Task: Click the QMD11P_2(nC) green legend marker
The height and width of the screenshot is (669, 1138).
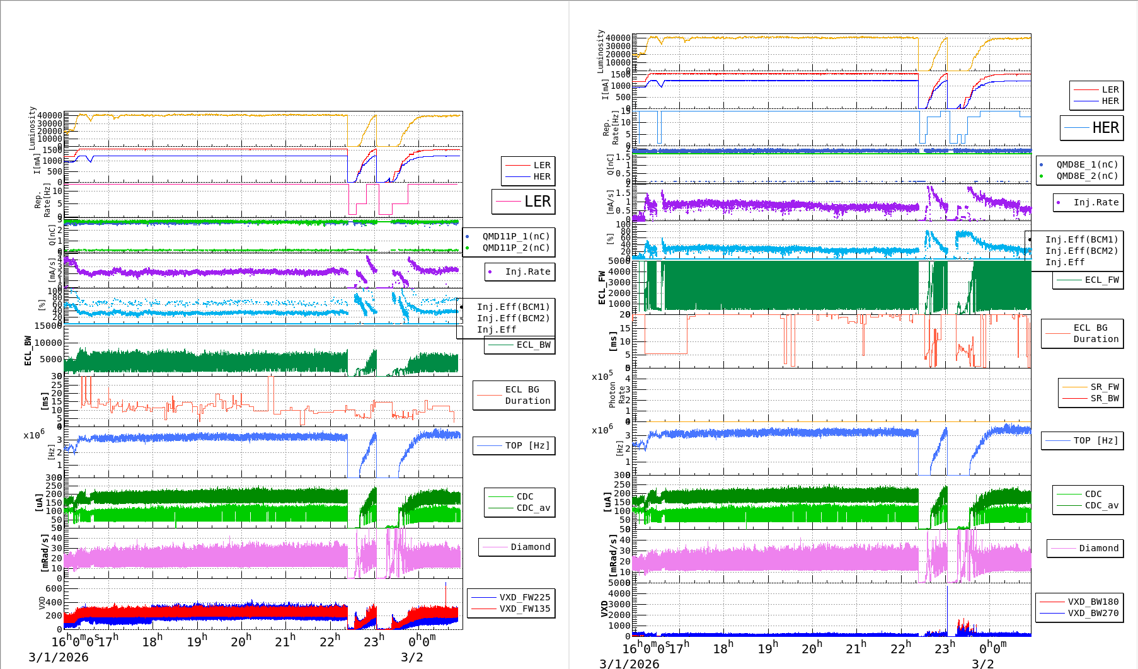Action: click(467, 248)
